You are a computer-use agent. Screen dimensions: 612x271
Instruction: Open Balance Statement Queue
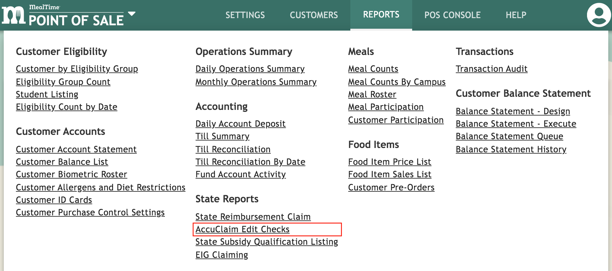point(509,136)
